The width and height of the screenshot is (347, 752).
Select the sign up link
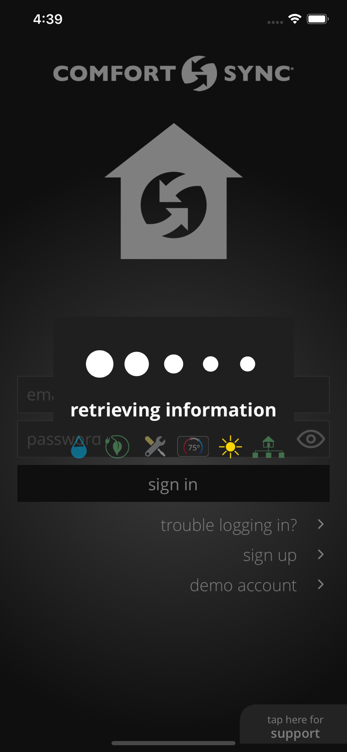[270, 555]
